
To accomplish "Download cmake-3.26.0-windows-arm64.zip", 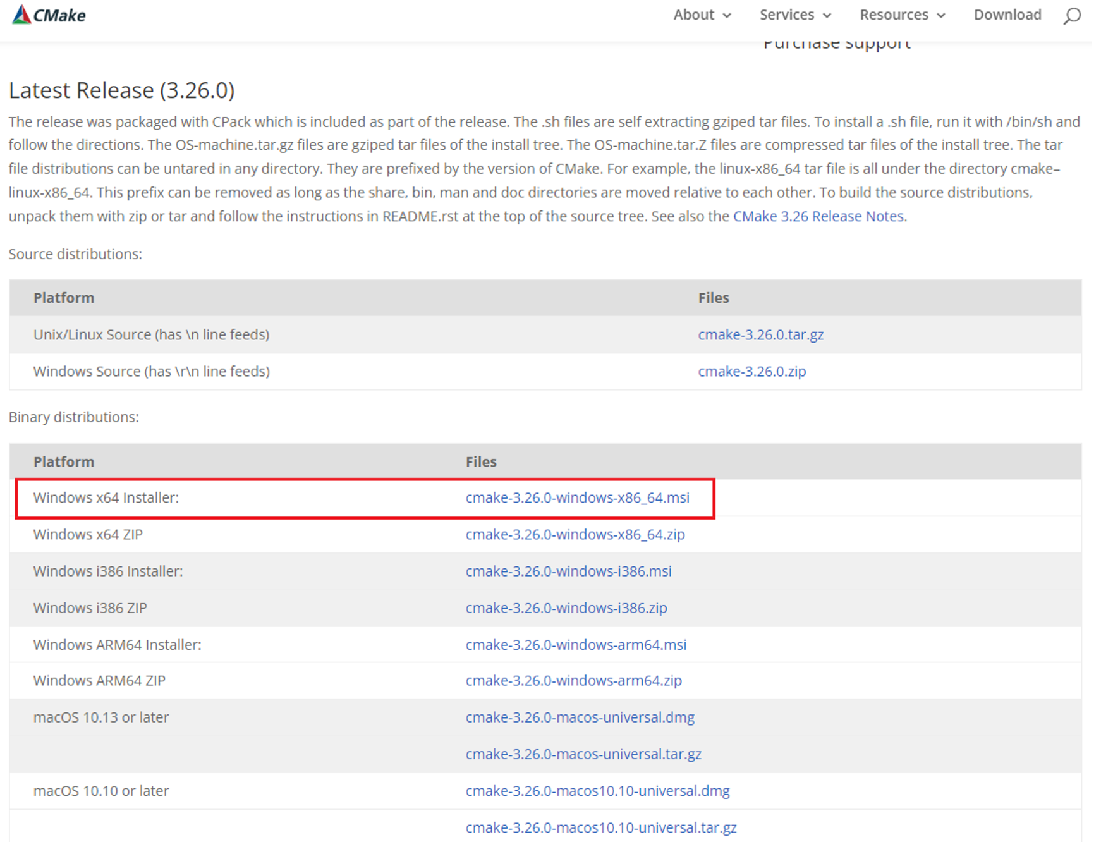I will (573, 680).
